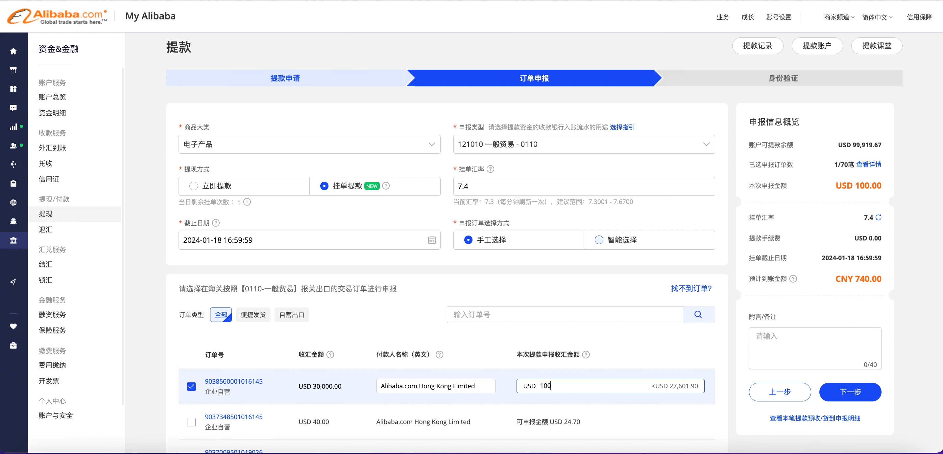Click the order number search magnifier icon
The height and width of the screenshot is (454, 943).
(698, 315)
